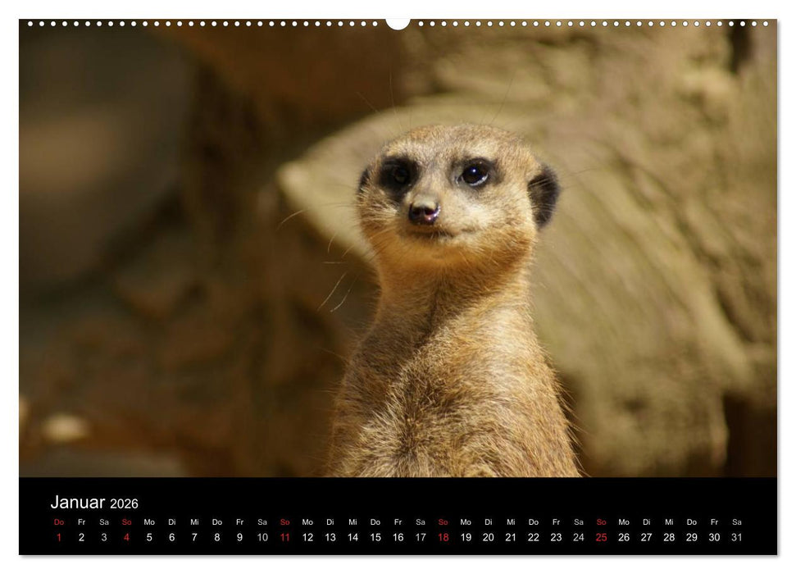Viewport: 796px width, 574px height.
Task: Click the first Do weekday label
Action: click(58, 522)
